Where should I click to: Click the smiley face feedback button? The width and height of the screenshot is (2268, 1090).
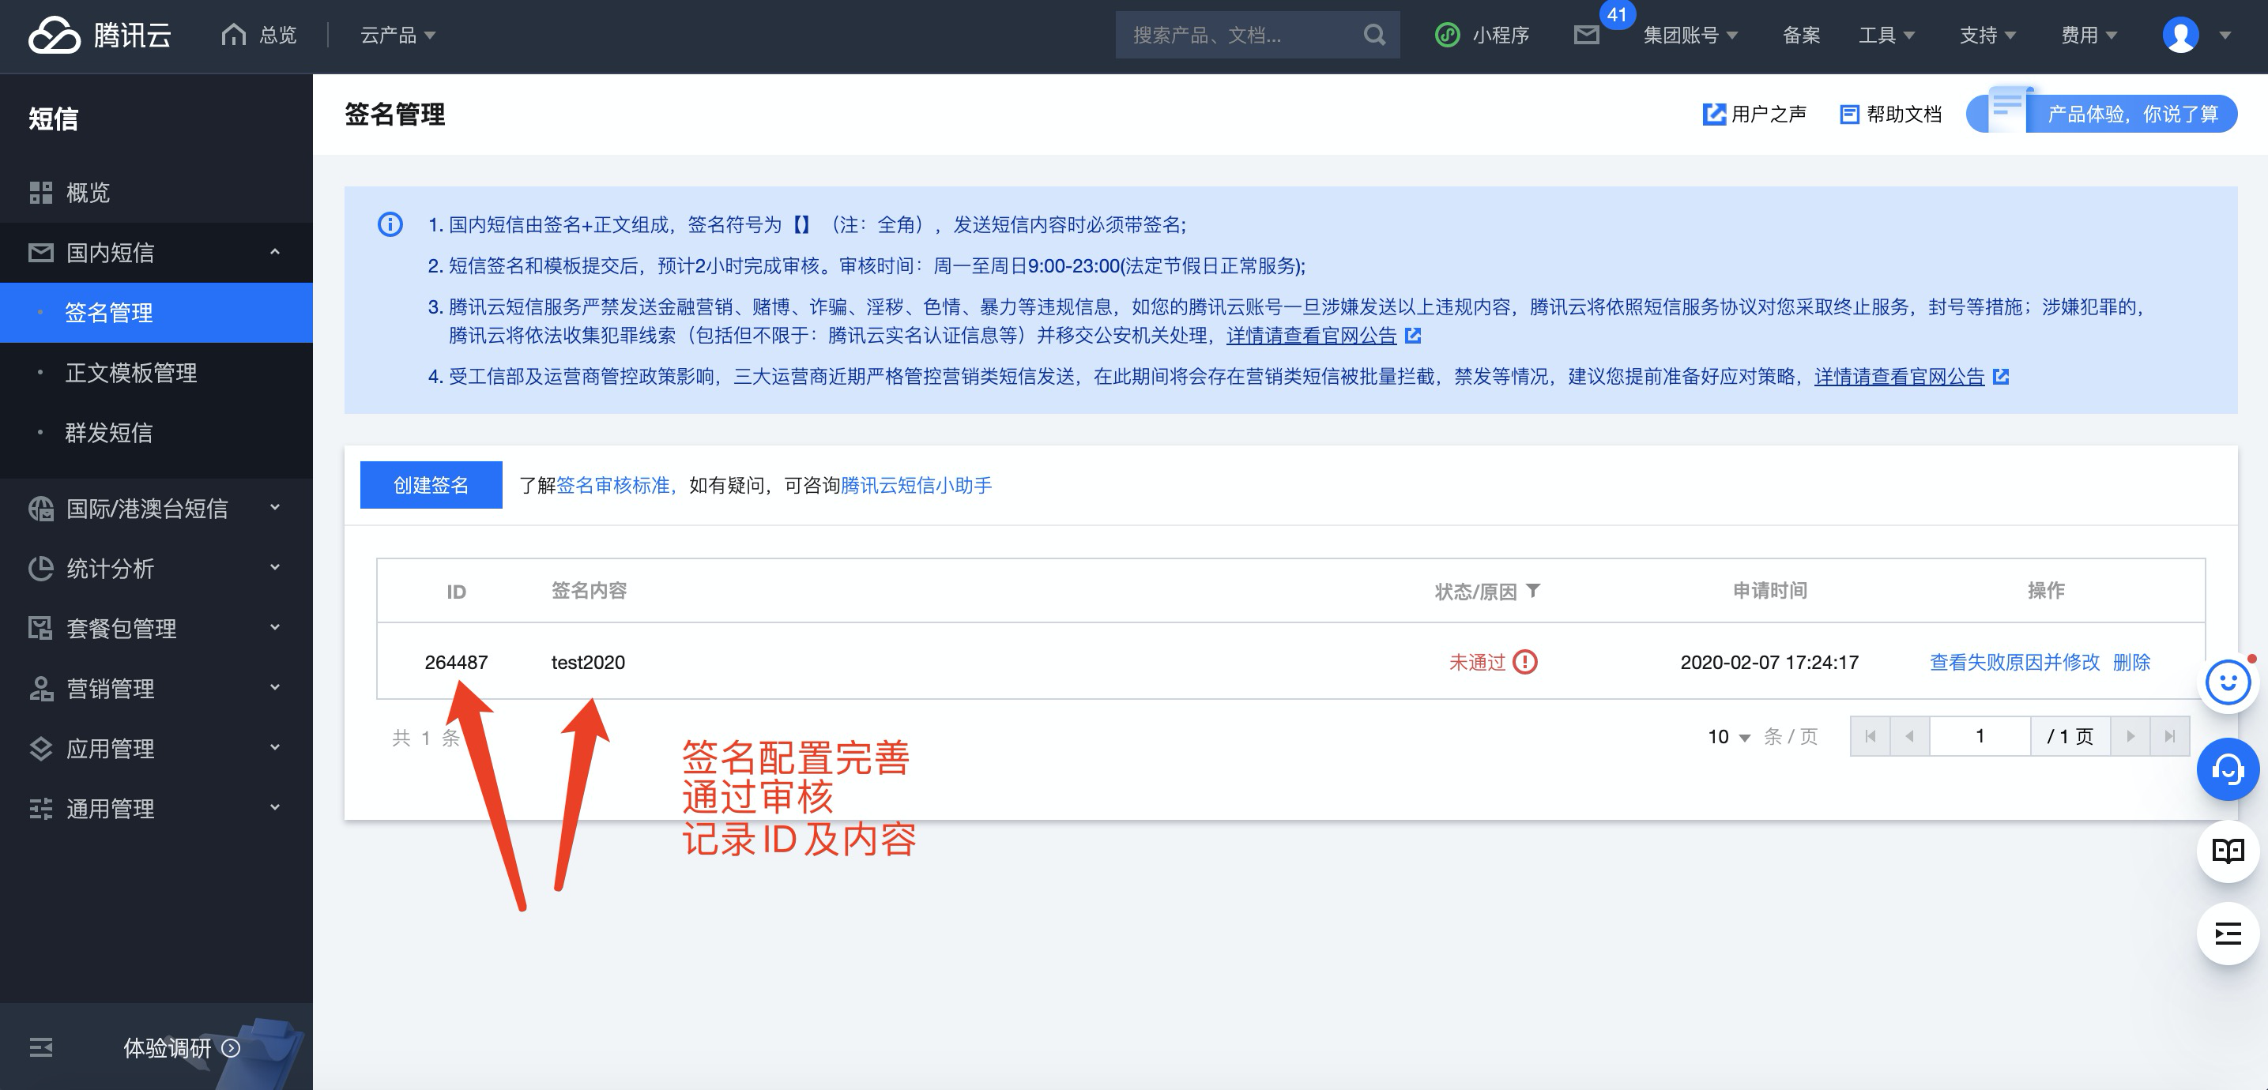pyautogui.click(x=2228, y=682)
